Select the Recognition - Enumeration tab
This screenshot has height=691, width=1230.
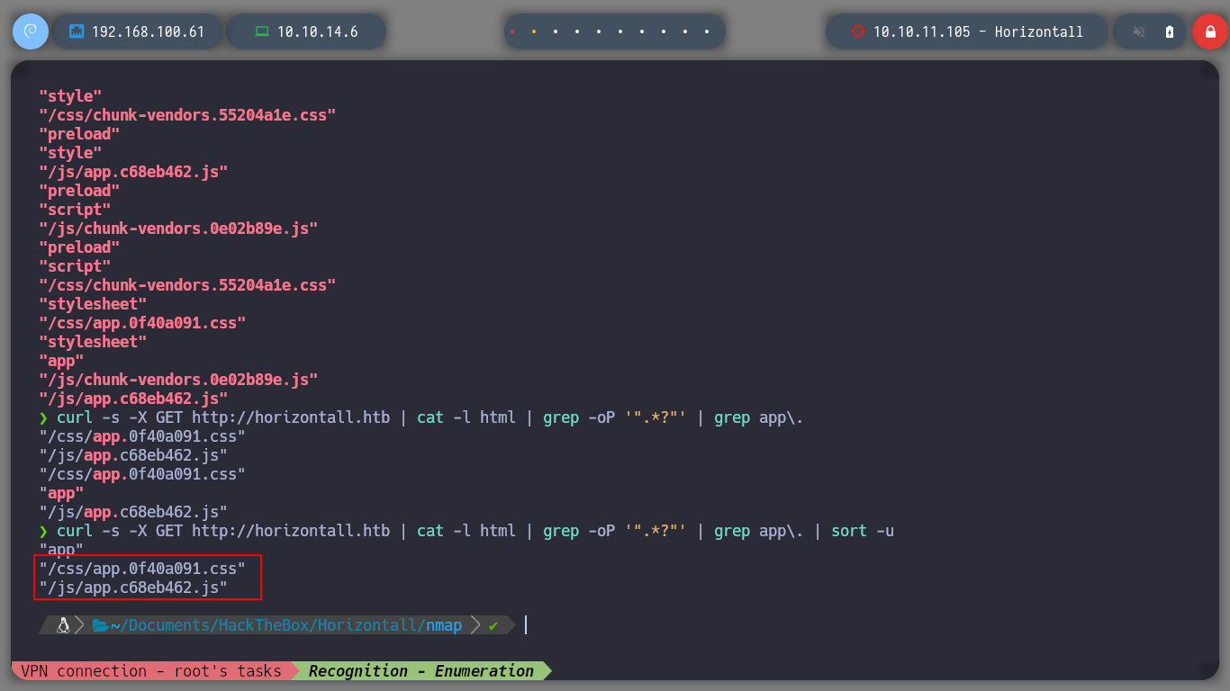421,671
